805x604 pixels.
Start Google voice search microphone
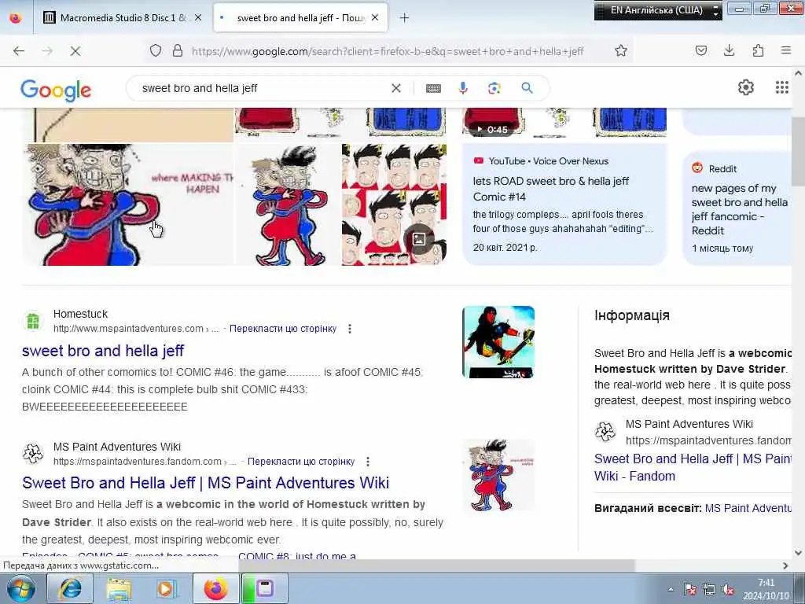click(x=463, y=88)
